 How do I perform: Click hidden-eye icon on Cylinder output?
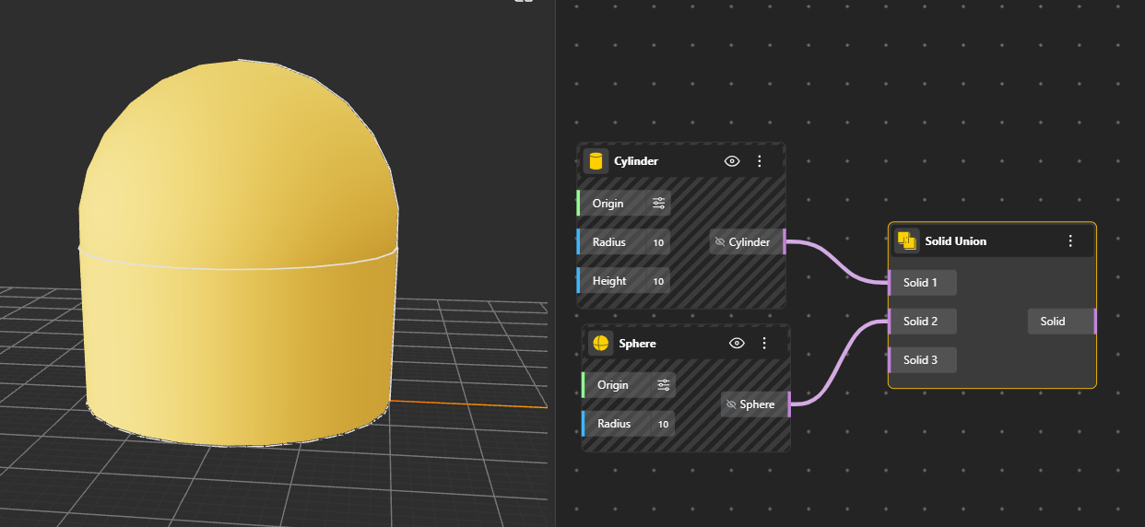[x=720, y=242]
